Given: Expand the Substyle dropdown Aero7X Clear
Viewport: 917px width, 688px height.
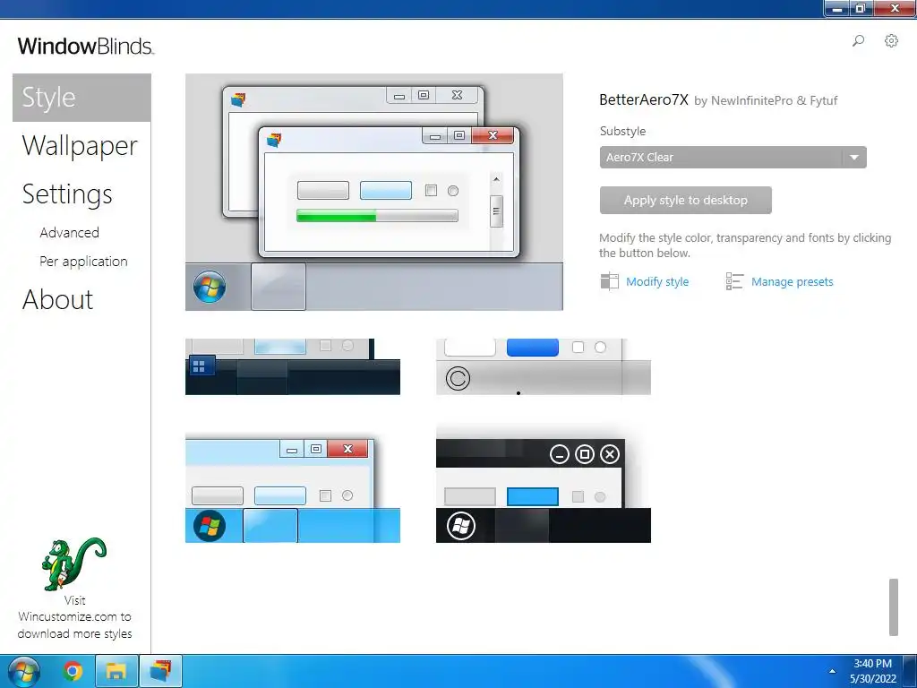Looking at the screenshot, I should (x=733, y=158).
